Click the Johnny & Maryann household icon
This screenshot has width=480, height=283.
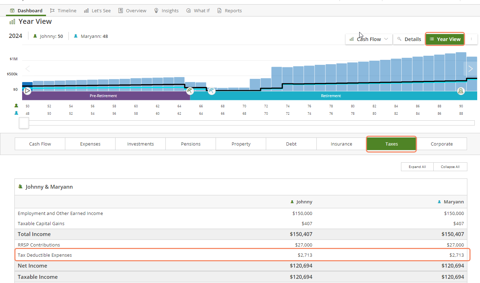click(x=21, y=187)
